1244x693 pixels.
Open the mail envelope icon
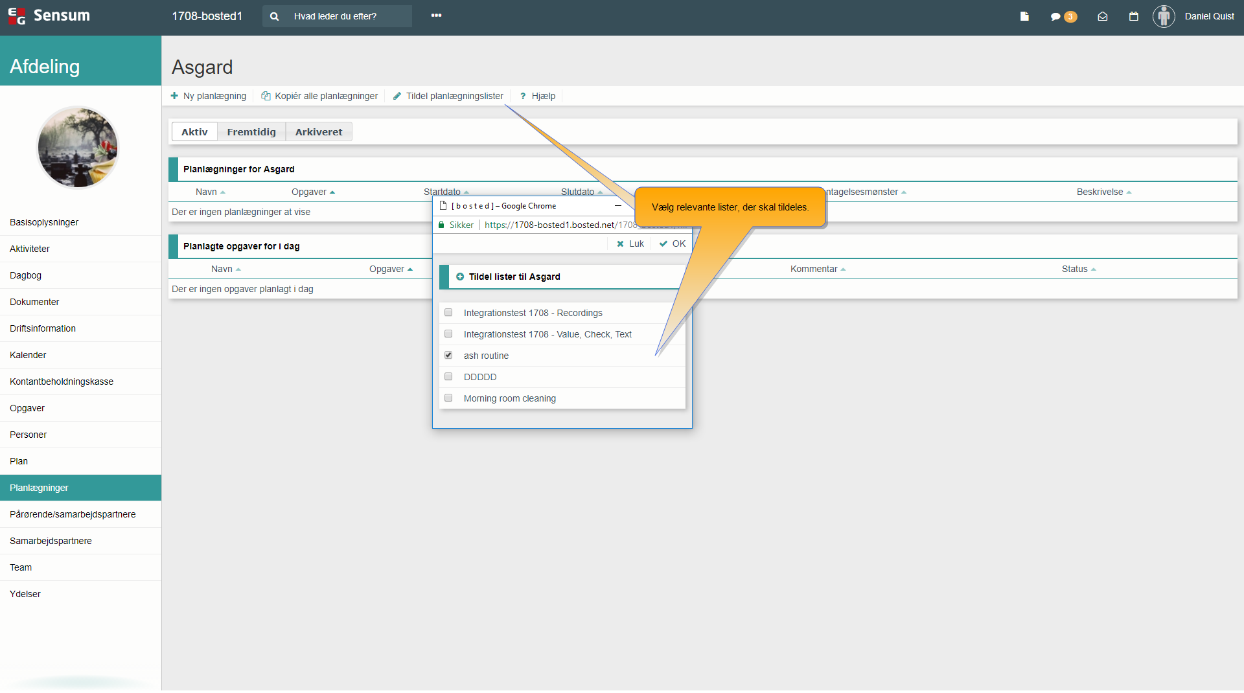pyautogui.click(x=1103, y=16)
